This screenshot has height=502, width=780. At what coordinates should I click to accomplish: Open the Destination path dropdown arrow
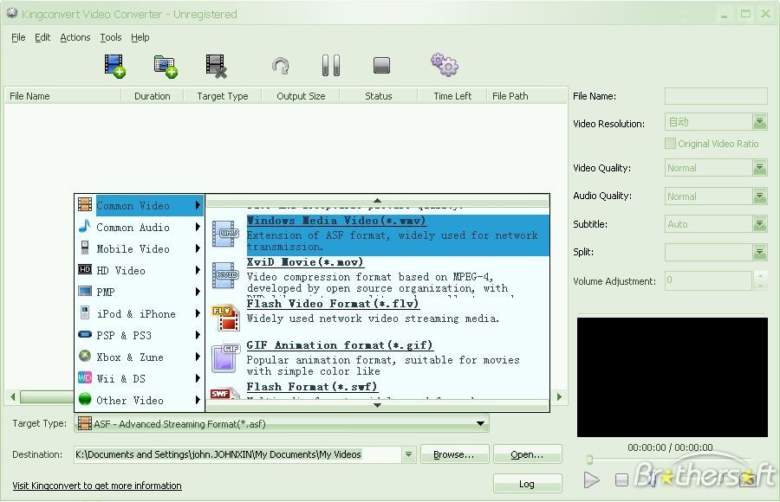[x=408, y=454]
